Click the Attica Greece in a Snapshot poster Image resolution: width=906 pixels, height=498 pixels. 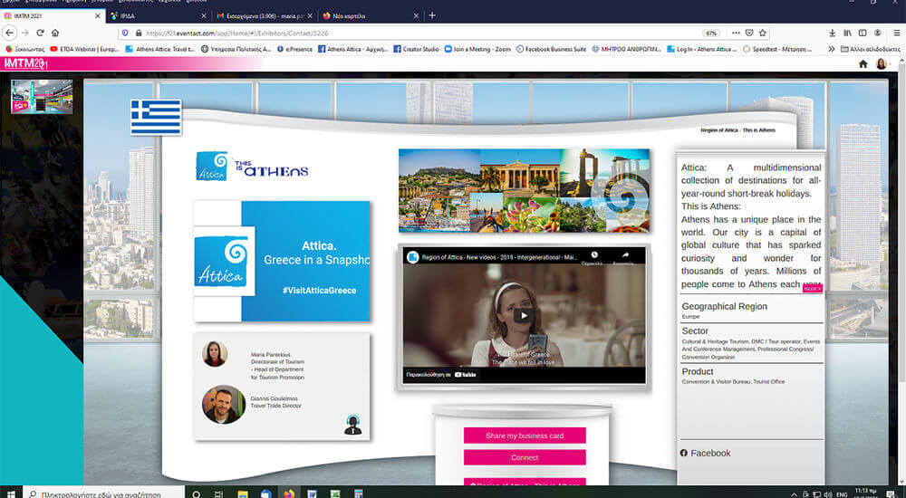point(282,261)
